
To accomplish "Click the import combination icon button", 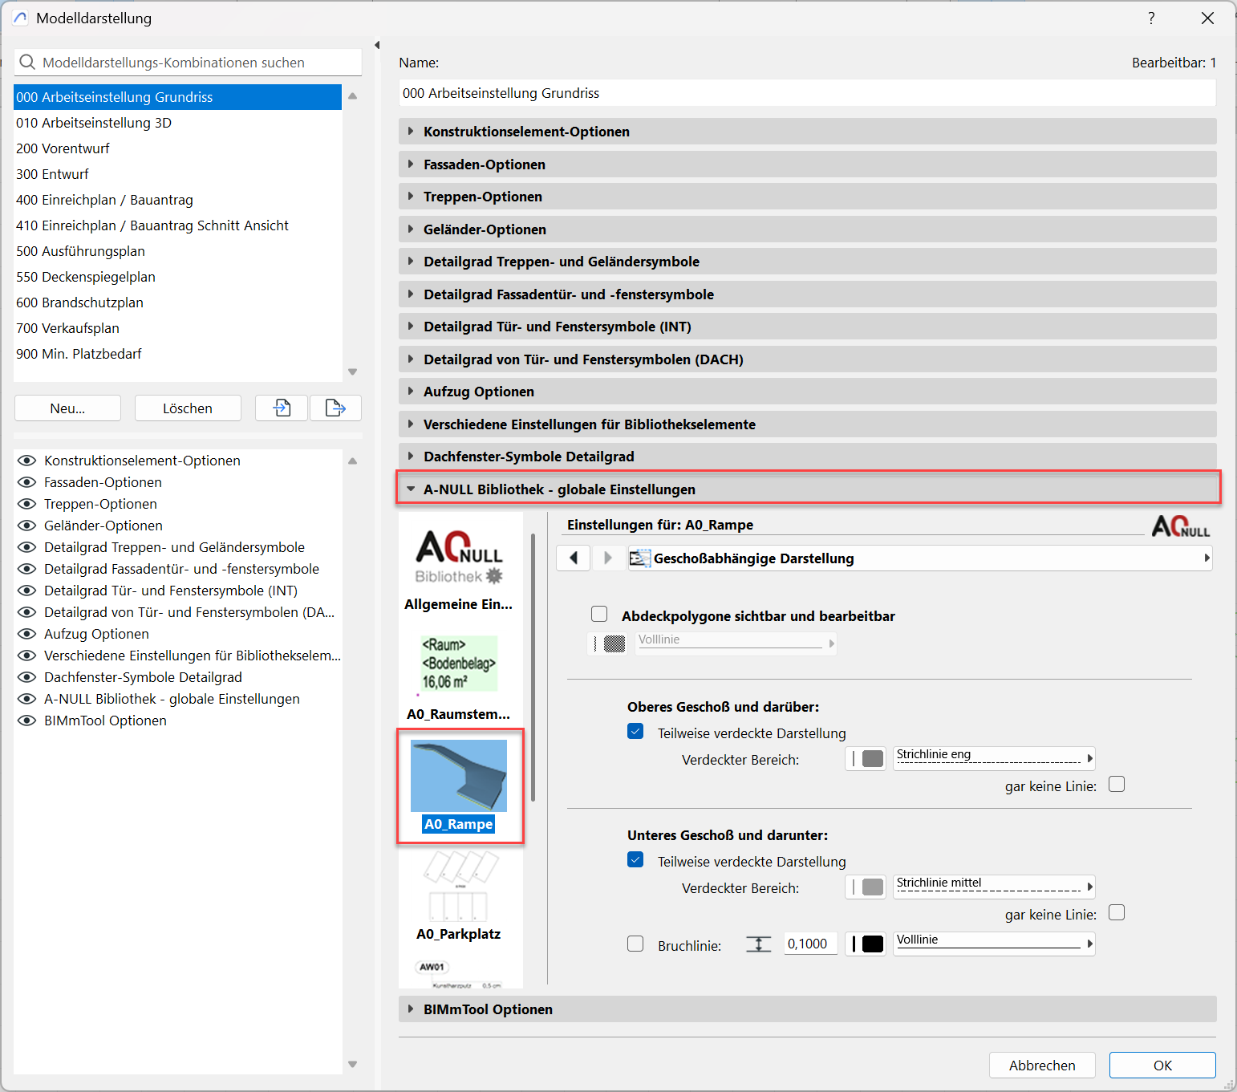I will [x=282, y=408].
